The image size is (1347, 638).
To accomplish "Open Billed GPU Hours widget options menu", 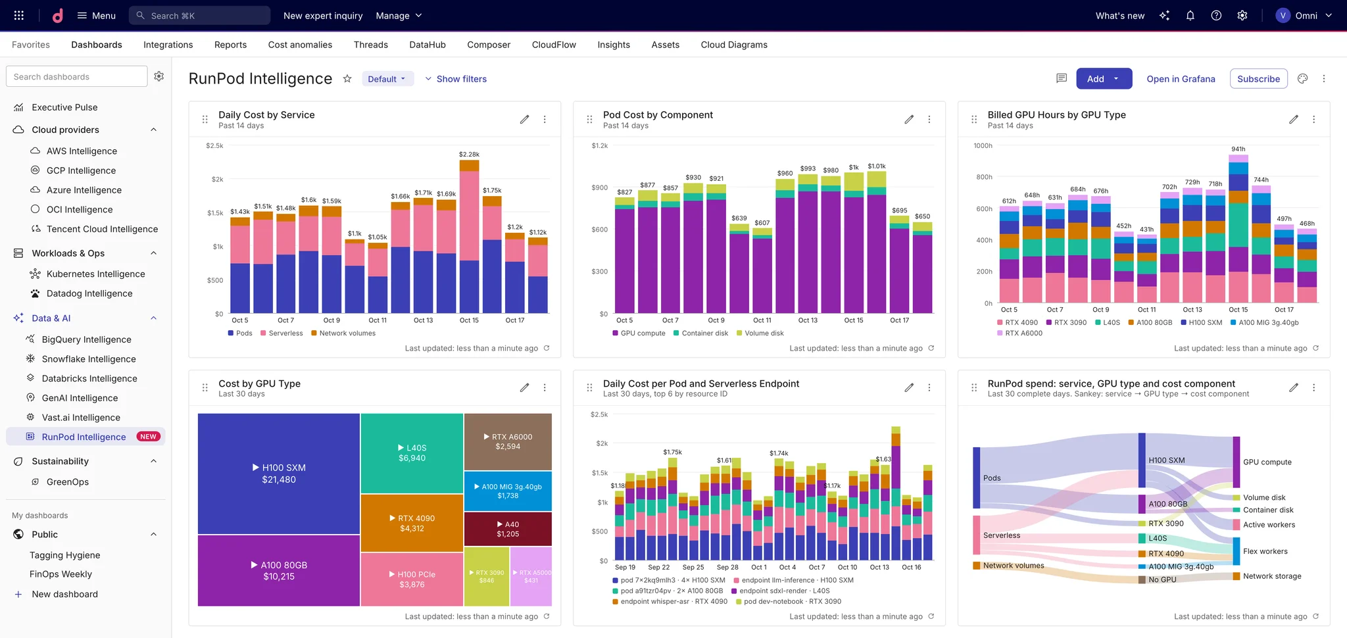I will click(1313, 119).
